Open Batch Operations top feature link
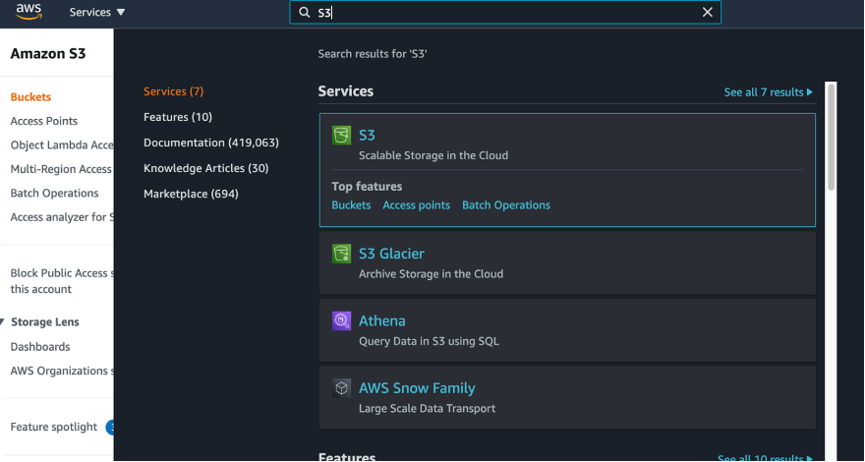The width and height of the screenshot is (865, 462). pos(506,205)
